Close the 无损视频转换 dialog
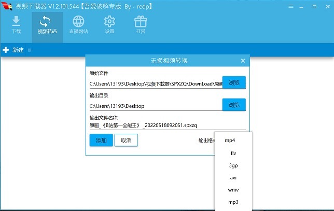Image resolution: width=334 pixels, height=211 pixels. coord(243,61)
